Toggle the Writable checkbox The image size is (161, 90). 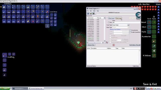[x=110, y=36]
